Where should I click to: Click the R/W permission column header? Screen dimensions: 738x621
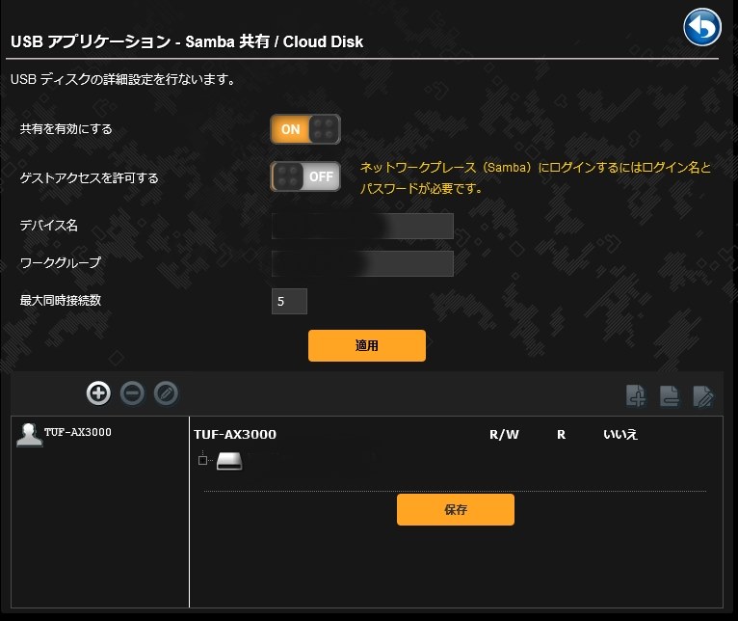point(504,435)
